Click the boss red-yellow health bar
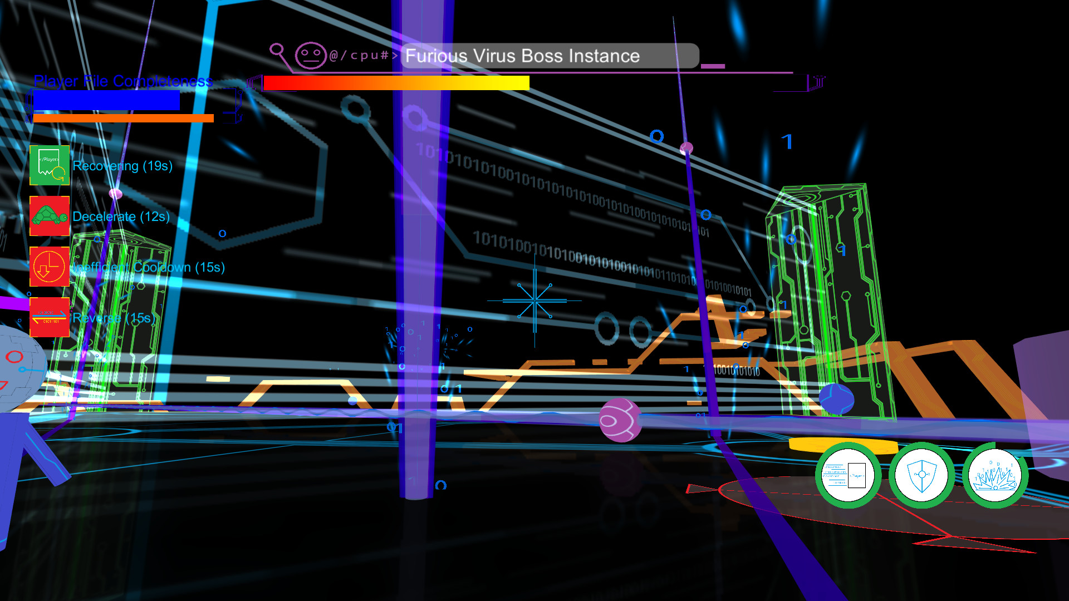This screenshot has width=1069, height=601. 396,83
